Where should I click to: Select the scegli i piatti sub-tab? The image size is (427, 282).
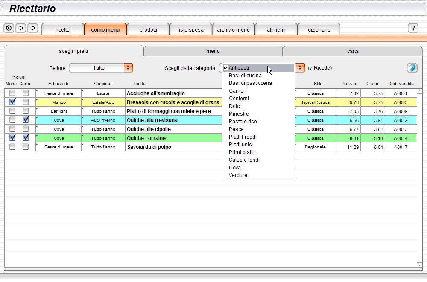coord(73,51)
